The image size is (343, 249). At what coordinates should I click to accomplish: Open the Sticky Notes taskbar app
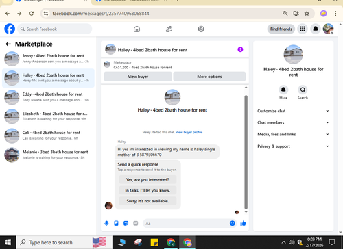pyautogui.click(x=154, y=242)
